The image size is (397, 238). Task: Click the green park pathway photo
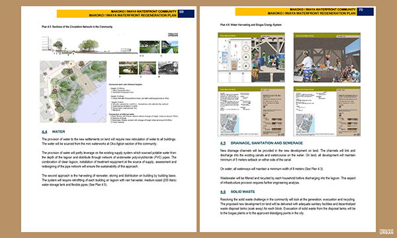point(150,47)
